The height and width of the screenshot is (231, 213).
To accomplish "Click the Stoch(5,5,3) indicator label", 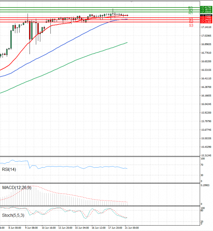I will pyautogui.click(x=13, y=215).
